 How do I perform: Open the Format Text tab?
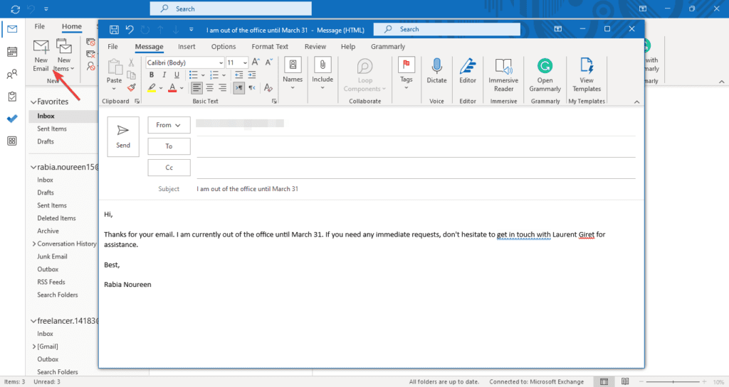tap(270, 47)
